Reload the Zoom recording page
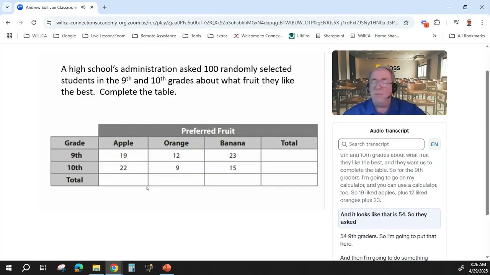This screenshot has height=275, width=490. 34,23
